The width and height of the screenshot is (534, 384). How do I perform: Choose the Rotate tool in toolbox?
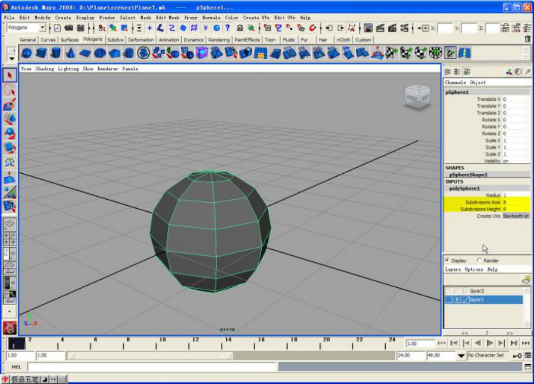10,134
